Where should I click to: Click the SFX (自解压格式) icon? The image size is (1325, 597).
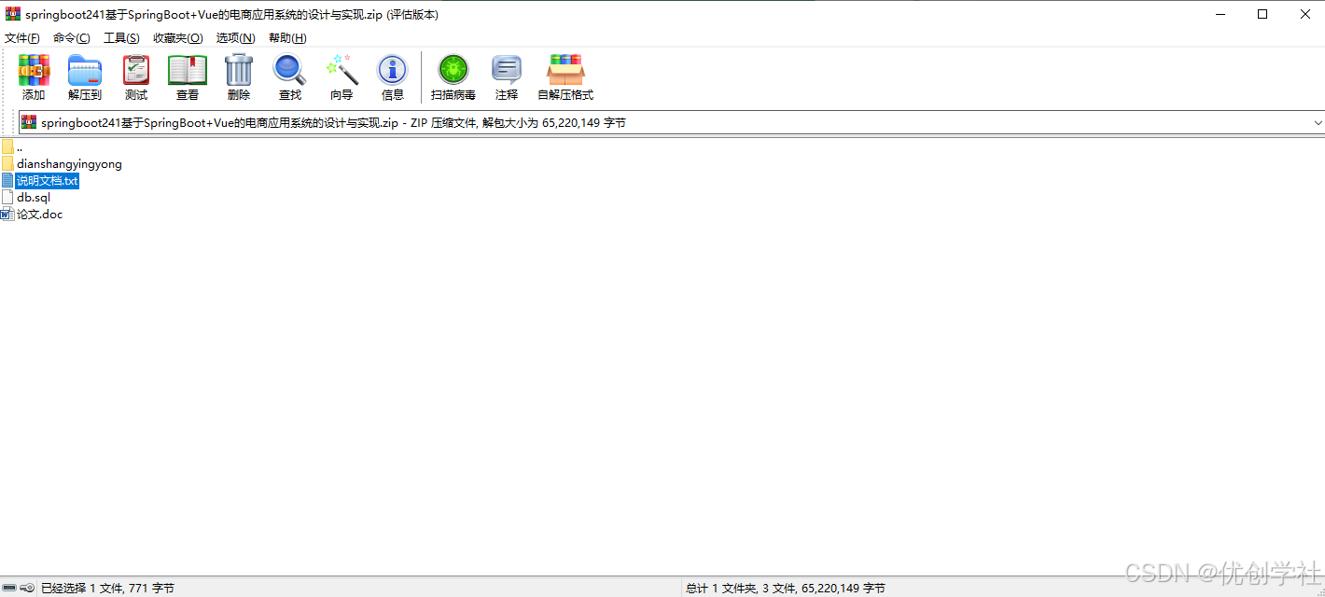click(565, 71)
